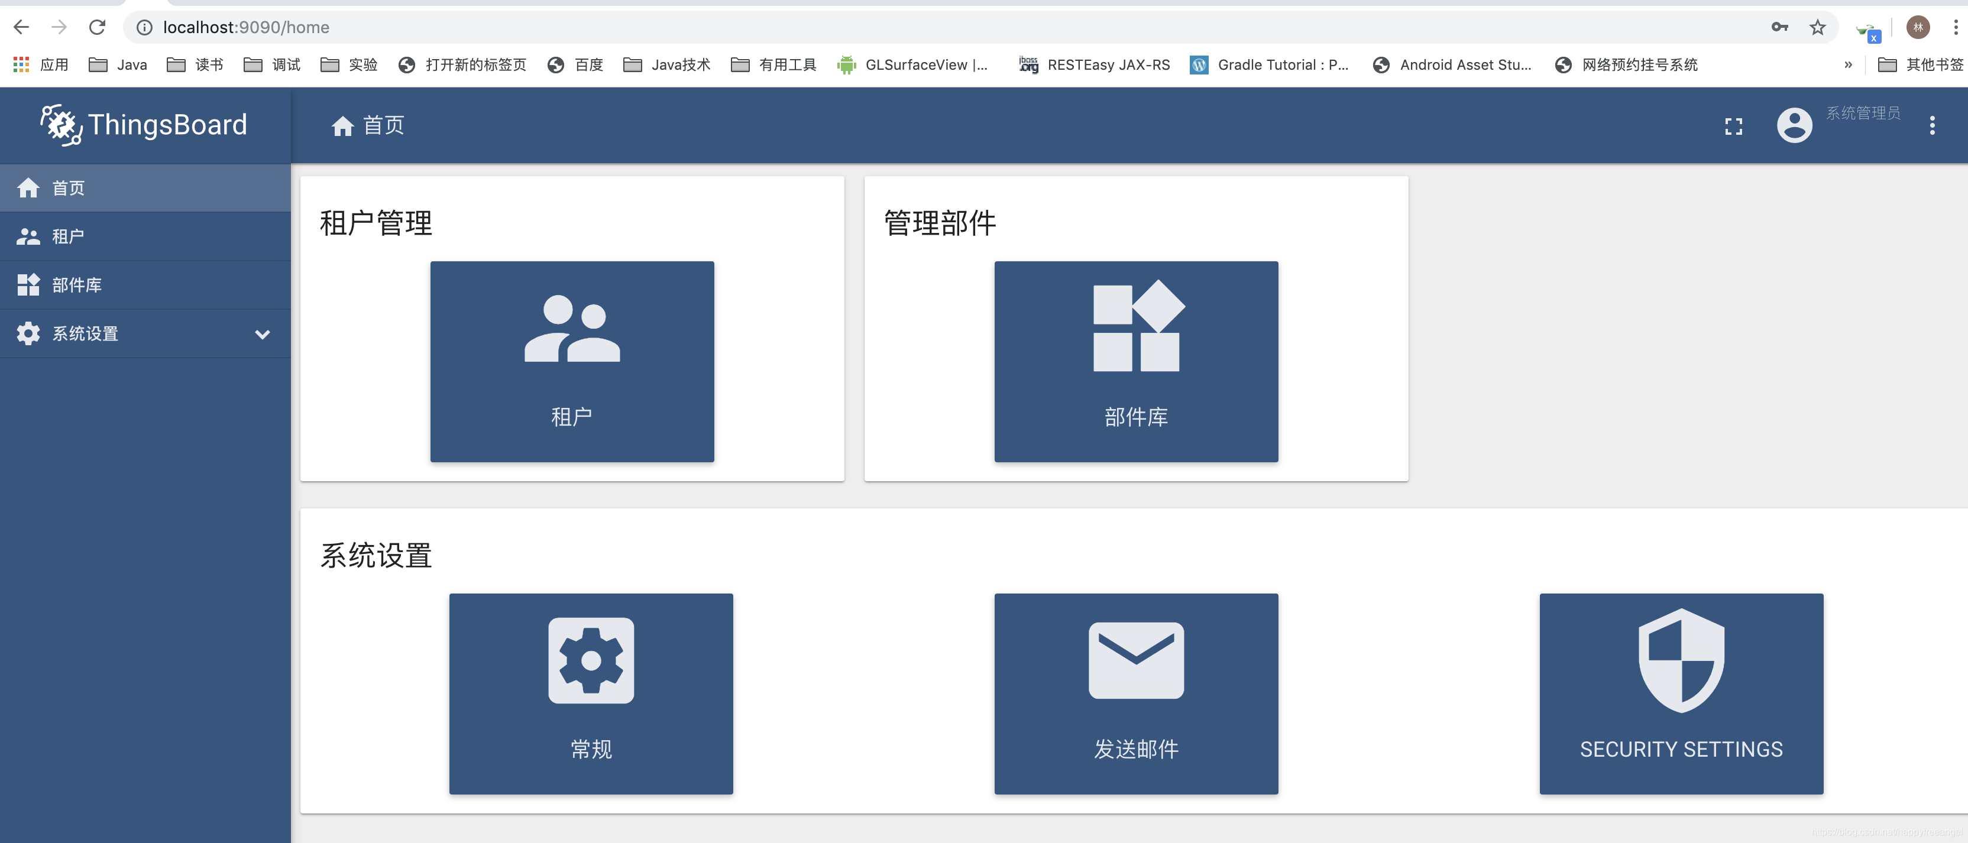Open the 打开新的标签页 bookmark
Viewport: 1968px width, 843px height.
coord(462,65)
